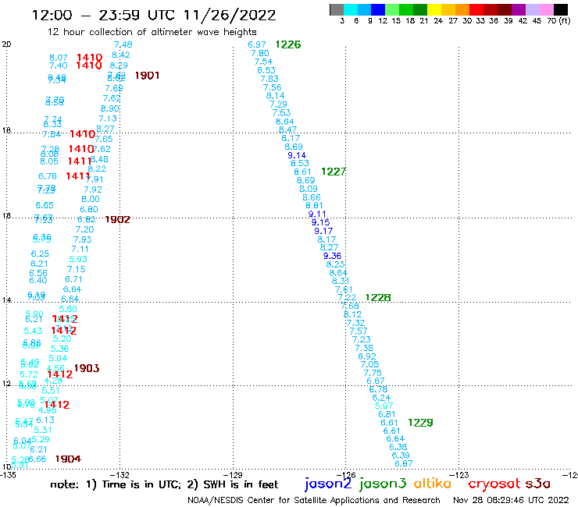This screenshot has height=507, width=578.
Task: Click the wave height value "8.66"
Action: point(312,197)
